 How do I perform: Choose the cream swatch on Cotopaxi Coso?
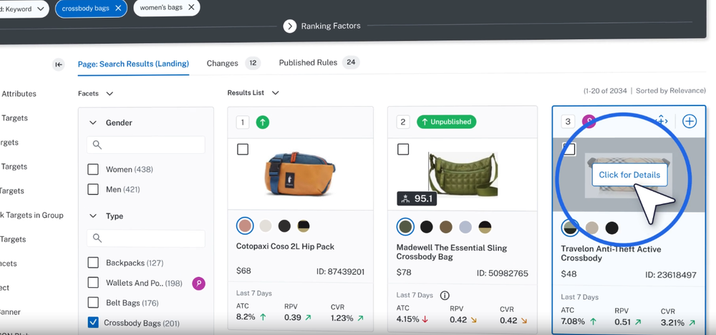click(266, 225)
